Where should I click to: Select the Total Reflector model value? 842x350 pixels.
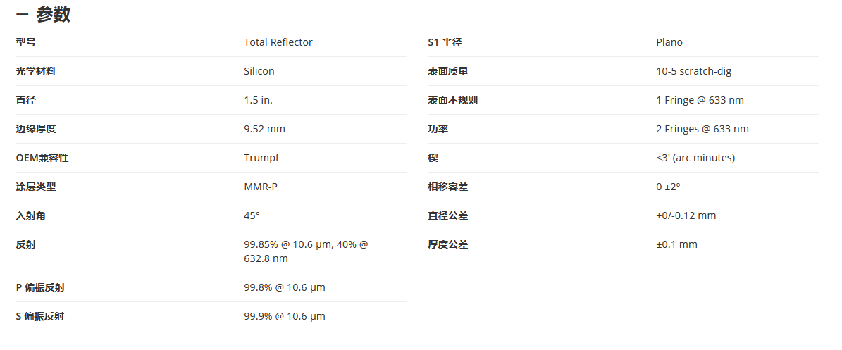278,42
